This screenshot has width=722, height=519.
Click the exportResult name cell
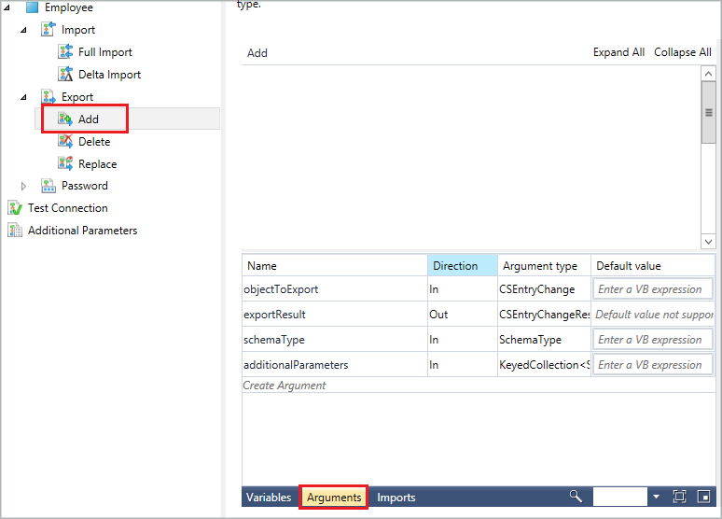pos(335,315)
